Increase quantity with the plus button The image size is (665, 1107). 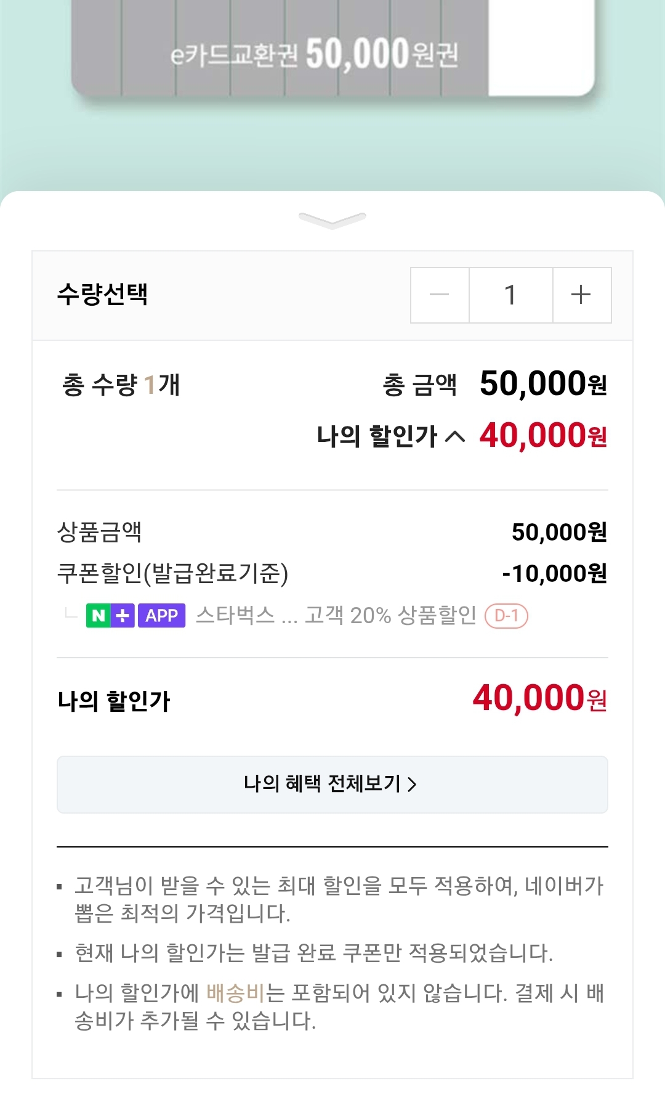click(x=581, y=295)
